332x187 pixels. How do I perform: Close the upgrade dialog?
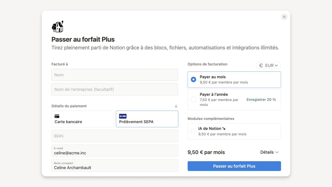[284, 17]
